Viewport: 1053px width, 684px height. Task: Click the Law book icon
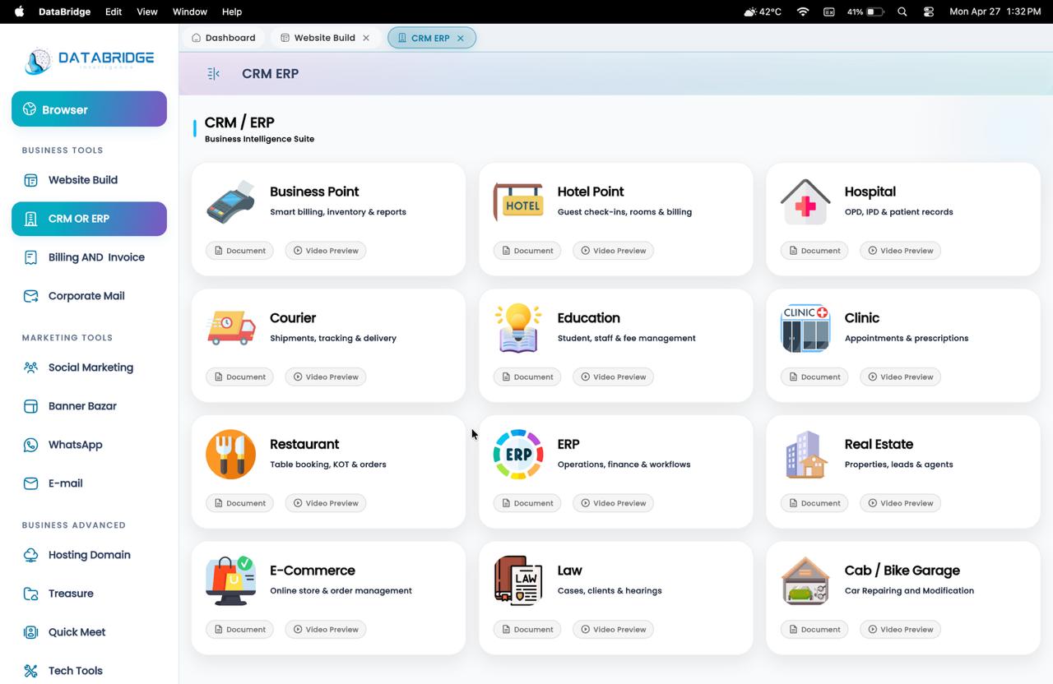pyautogui.click(x=518, y=580)
